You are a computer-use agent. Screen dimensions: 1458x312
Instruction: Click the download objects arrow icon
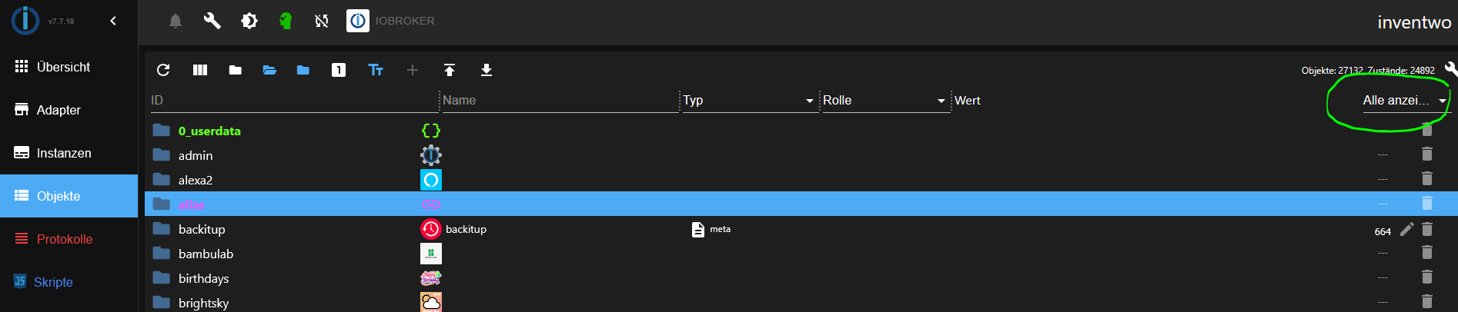pos(487,70)
